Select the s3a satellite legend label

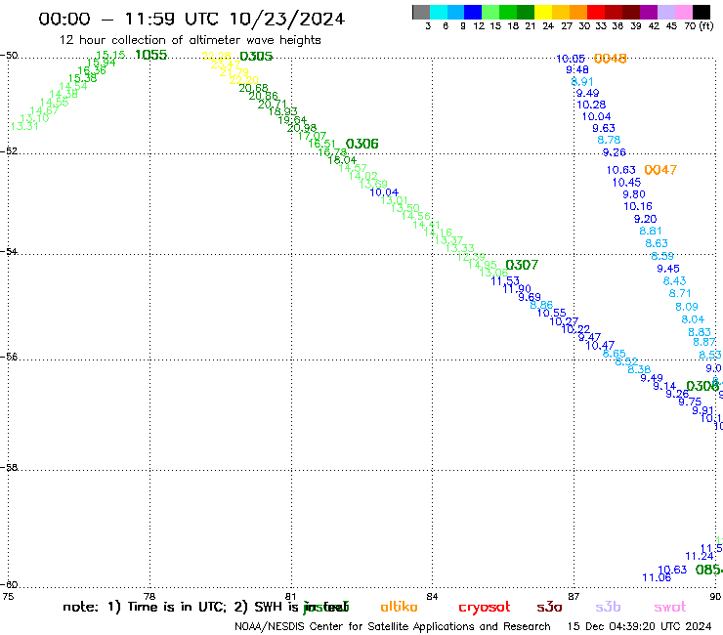point(549,607)
